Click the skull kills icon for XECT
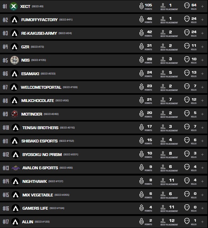208x228 pixels. (x=187, y=6)
